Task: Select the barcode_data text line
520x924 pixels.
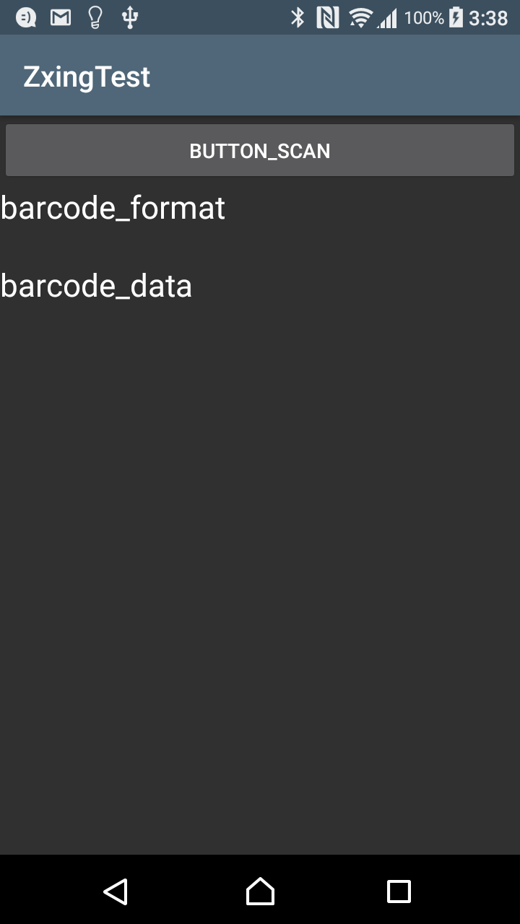Action: [96, 285]
